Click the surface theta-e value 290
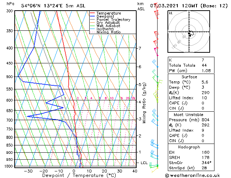Screen dimensions: 231x178 point(206,93)
